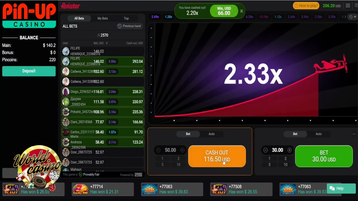Screen dimensions: 358x201
Task: Click quick amount 2 in first panel
Action: (x=178, y=159)
